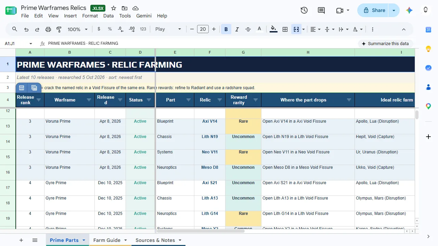Star this spreadsheet

[x=114, y=8]
